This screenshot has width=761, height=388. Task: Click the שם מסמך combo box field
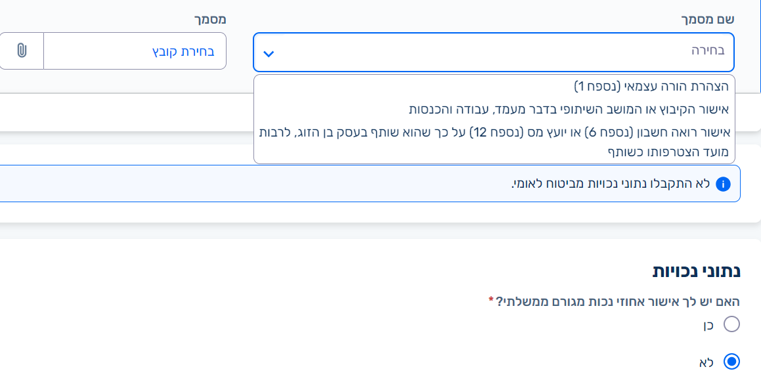pos(493,52)
